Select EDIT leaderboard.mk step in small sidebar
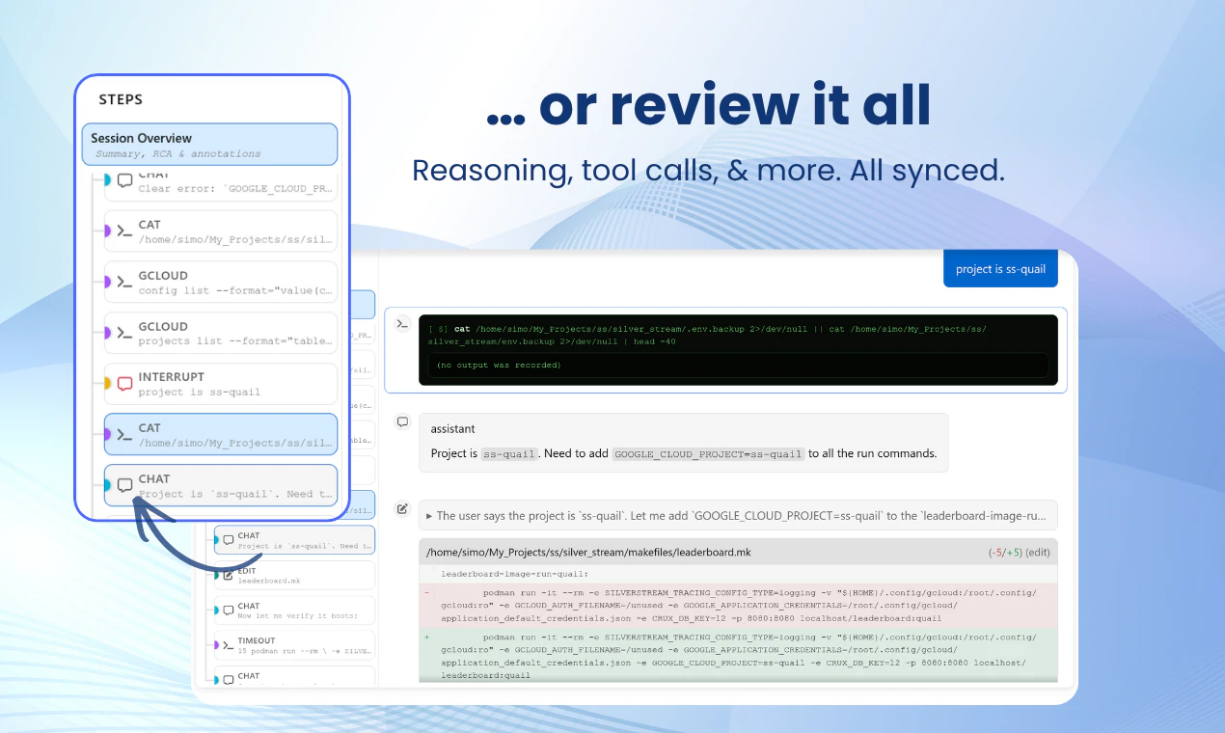 click(292, 576)
